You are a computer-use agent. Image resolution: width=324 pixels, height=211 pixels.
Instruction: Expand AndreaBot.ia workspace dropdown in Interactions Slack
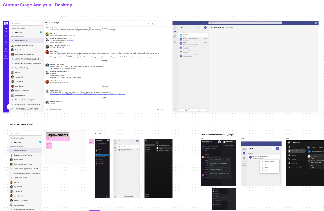coord(207,142)
